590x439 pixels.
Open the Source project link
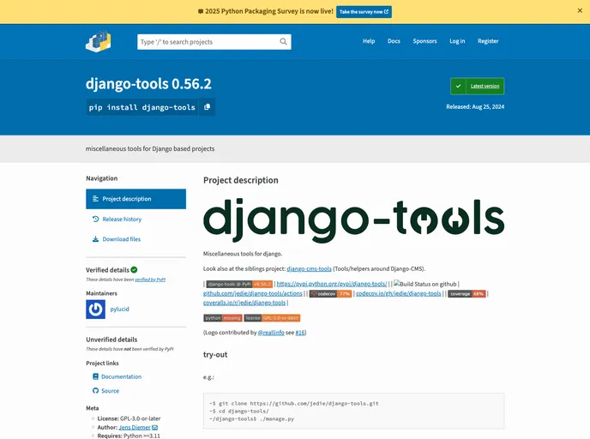coord(111,391)
